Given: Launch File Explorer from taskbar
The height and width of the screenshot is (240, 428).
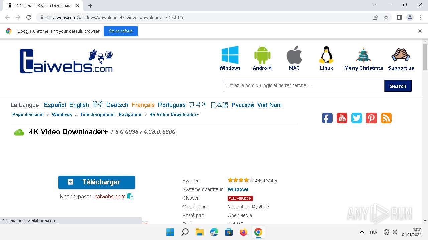Looking at the screenshot, I should [x=200, y=232].
